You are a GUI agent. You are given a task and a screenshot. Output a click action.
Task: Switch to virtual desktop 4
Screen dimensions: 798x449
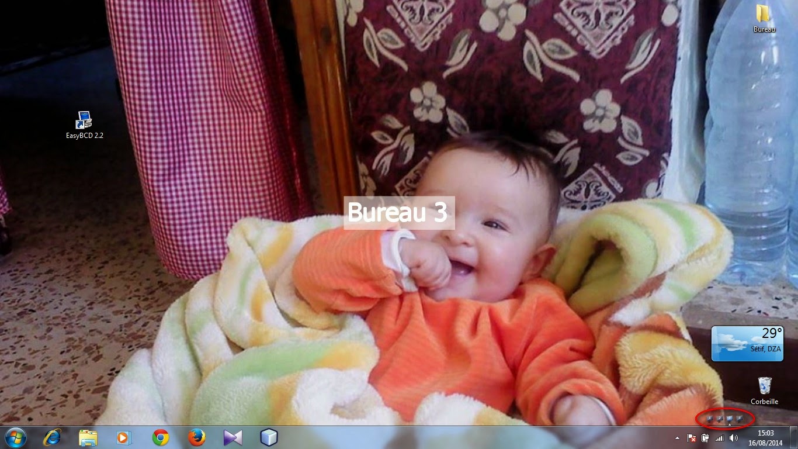point(740,419)
